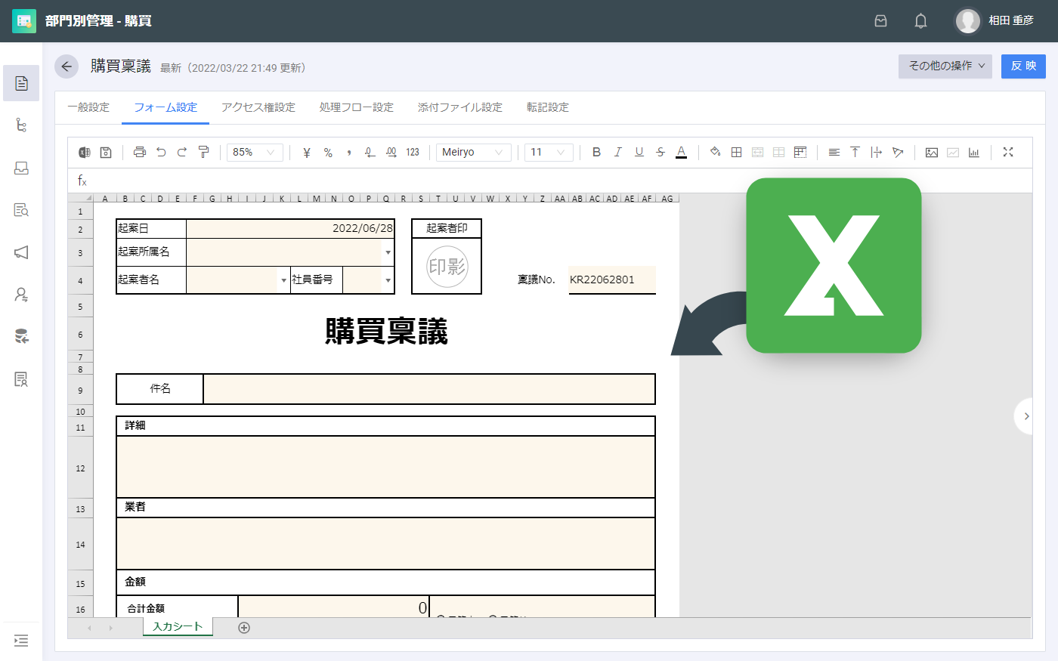Add a new sheet with plus button

click(244, 628)
